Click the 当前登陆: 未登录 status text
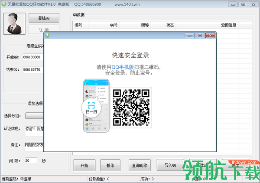Image resolution: width=260 pixels, height=183 pixels. [x=16, y=179]
